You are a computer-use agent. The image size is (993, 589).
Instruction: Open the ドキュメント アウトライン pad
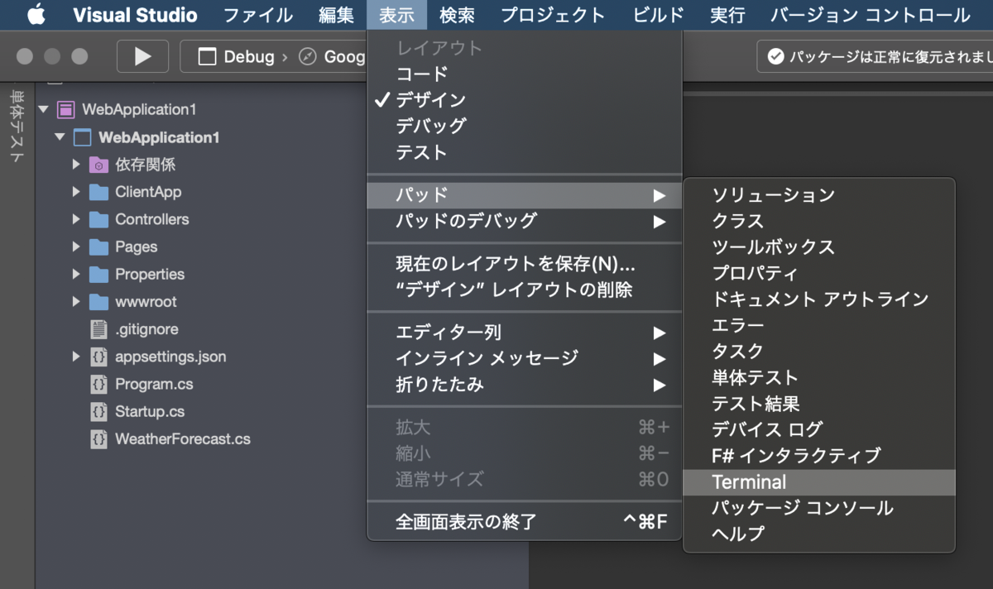tap(819, 299)
